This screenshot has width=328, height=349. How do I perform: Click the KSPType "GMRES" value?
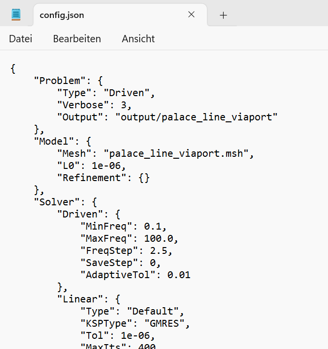[164, 323]
